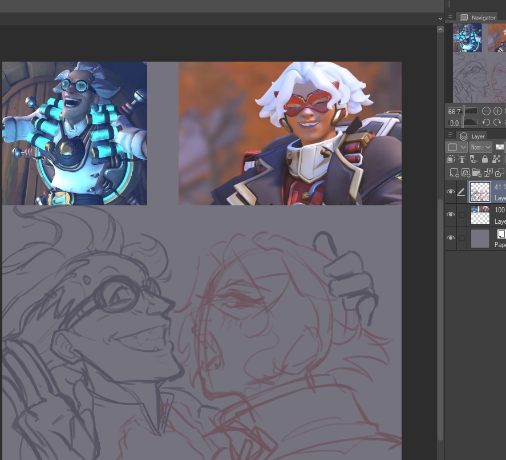506x460 pixels.
Task: Set layer as Reference Layer (lighthouse icon)
Action: click(462, 159)
